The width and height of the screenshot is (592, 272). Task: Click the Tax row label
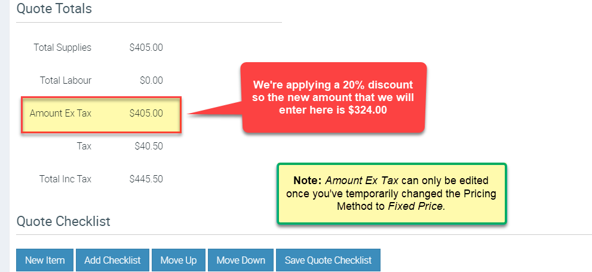click(84, 146)
